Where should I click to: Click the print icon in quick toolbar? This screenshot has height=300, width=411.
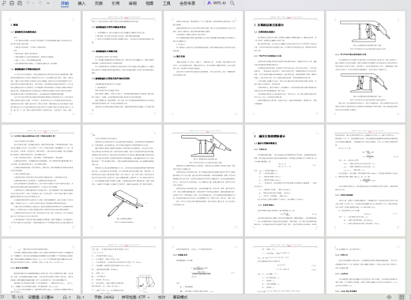12,3
